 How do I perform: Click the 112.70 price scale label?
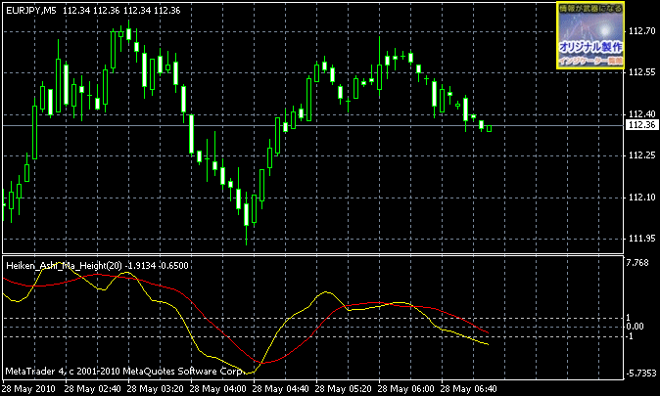(x=642, y=31)
